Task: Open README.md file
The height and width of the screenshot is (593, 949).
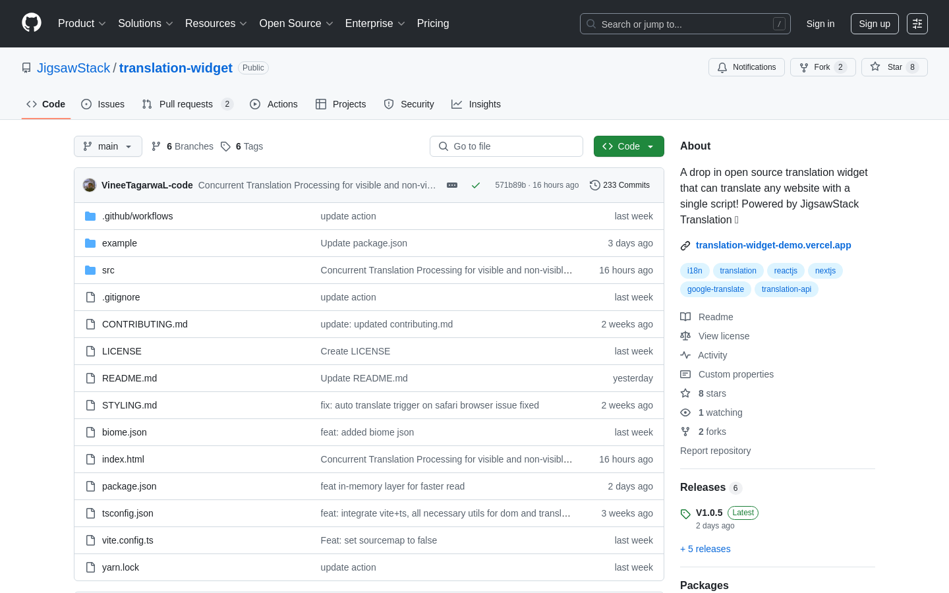Action: [129, 378]
